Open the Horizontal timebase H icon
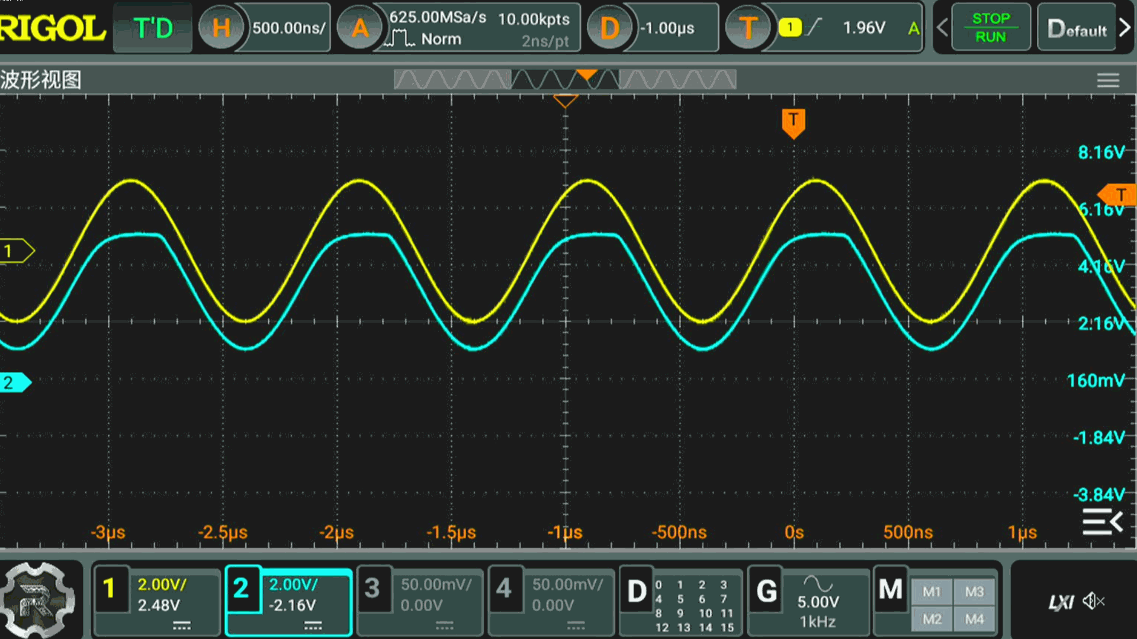Viewport: 1137px width, 639px height. [221, 28]
